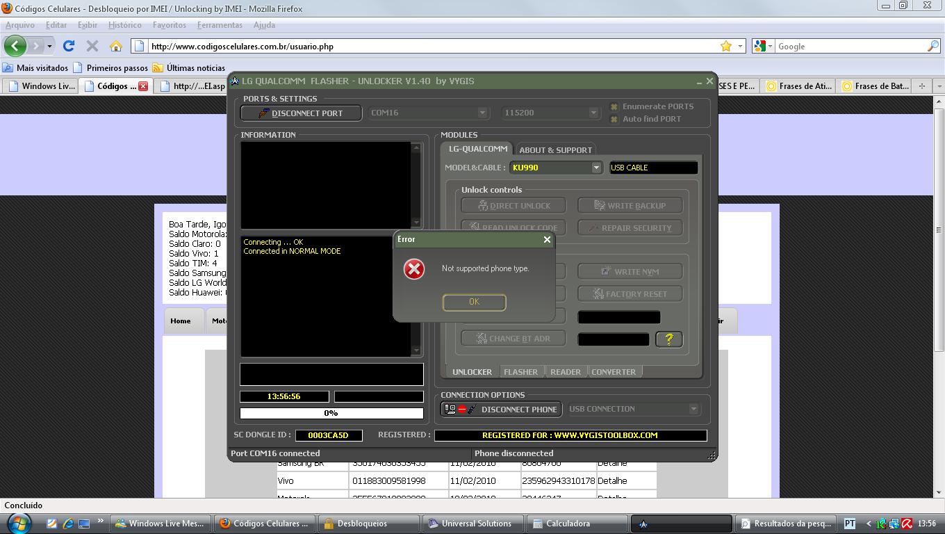Click the Write NVM button
The height and width of the screenshot is (534, 945).
pos(630,272)
